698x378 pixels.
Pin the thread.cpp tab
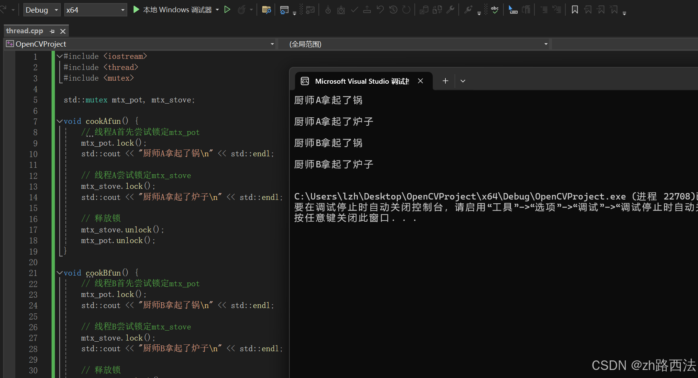coord(52,31)
